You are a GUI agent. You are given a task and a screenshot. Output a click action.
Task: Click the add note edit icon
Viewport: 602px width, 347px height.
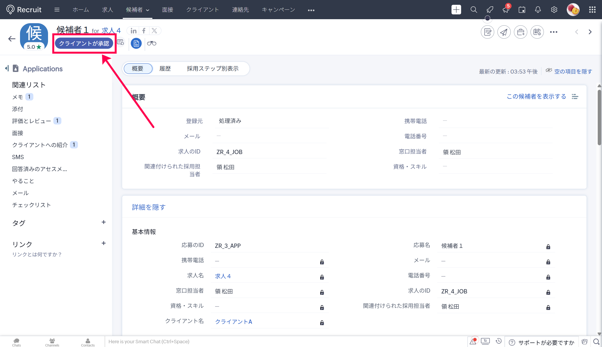pos(487,32)
